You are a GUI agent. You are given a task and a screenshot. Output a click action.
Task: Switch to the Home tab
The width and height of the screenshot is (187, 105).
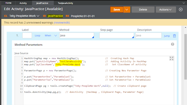pos(8,3)
